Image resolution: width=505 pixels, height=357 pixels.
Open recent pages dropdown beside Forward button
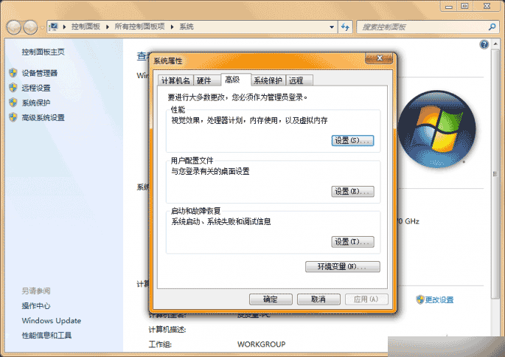coord(42,28)
